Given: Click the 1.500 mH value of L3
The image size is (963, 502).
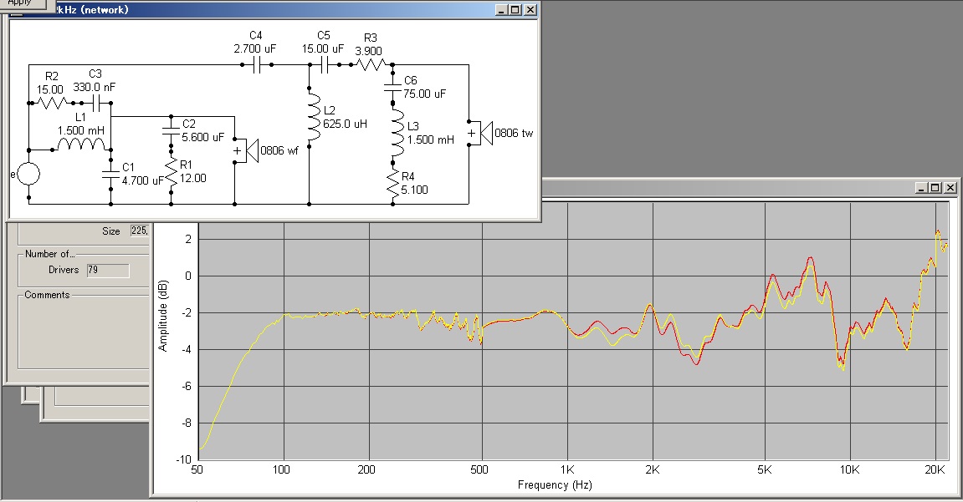Looking at the screenshot, I should point(431,139).
